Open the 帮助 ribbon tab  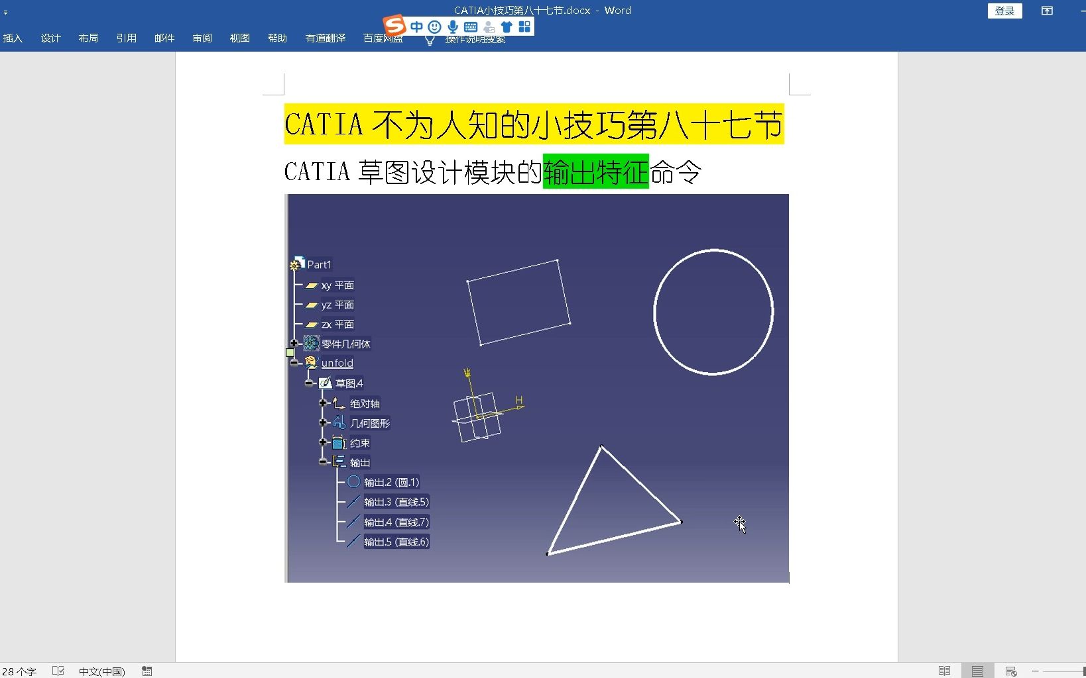[x=277, y=38]
